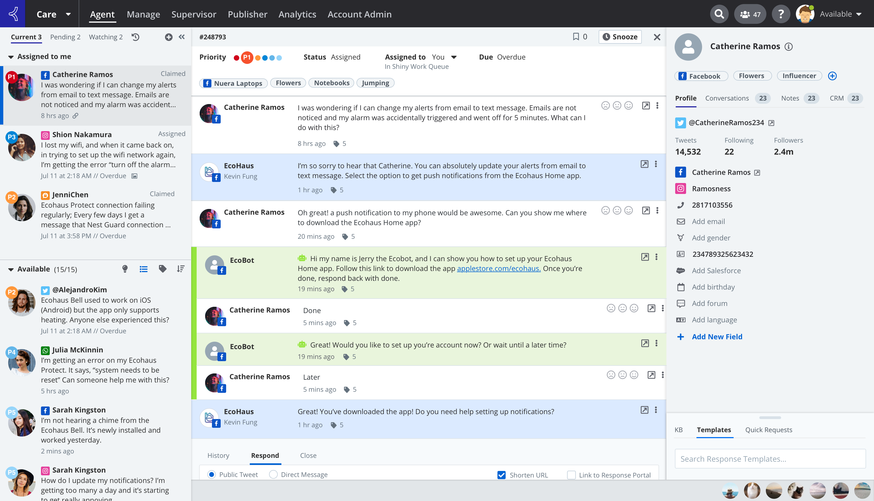Mark positive sentiment on Catherine's first message
Image resolution: width=874 pixels, height=501 pixels.
628,106
